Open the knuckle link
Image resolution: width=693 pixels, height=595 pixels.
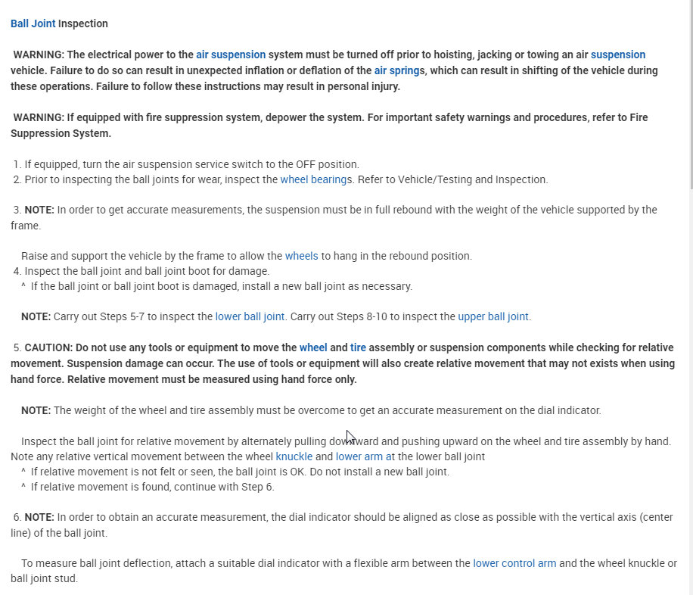(294, 456)
